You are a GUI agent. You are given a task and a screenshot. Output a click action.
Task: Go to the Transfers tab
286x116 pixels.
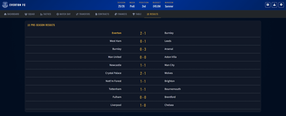pyautogui.click(x=83, y=14)
